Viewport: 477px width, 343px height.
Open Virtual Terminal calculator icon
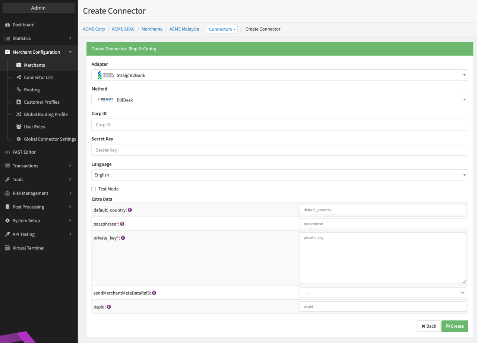click(7, 248)
